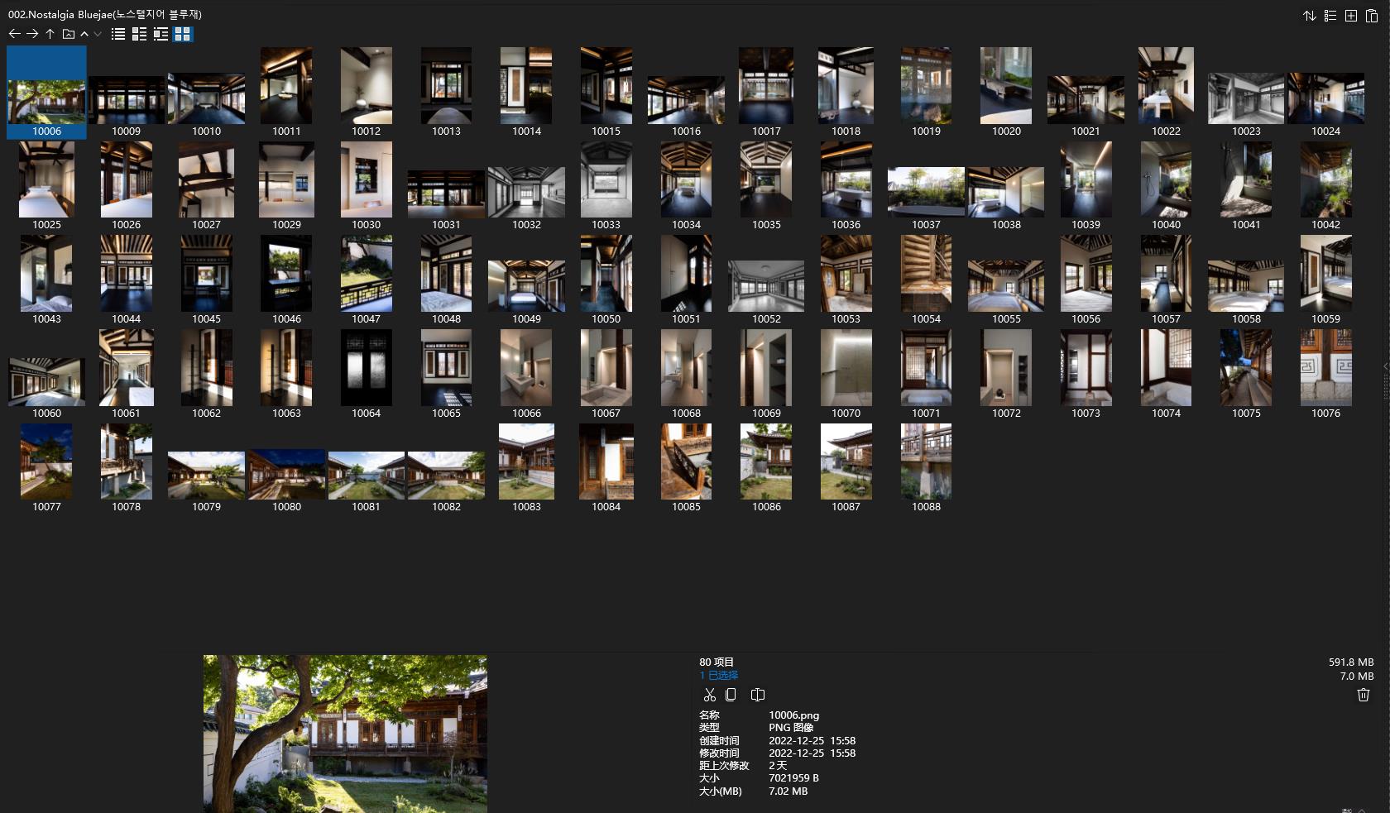The width and height of the screenshot is (1390, 813).
Task: Copy the selected 10006.png file
Action: 731,695
